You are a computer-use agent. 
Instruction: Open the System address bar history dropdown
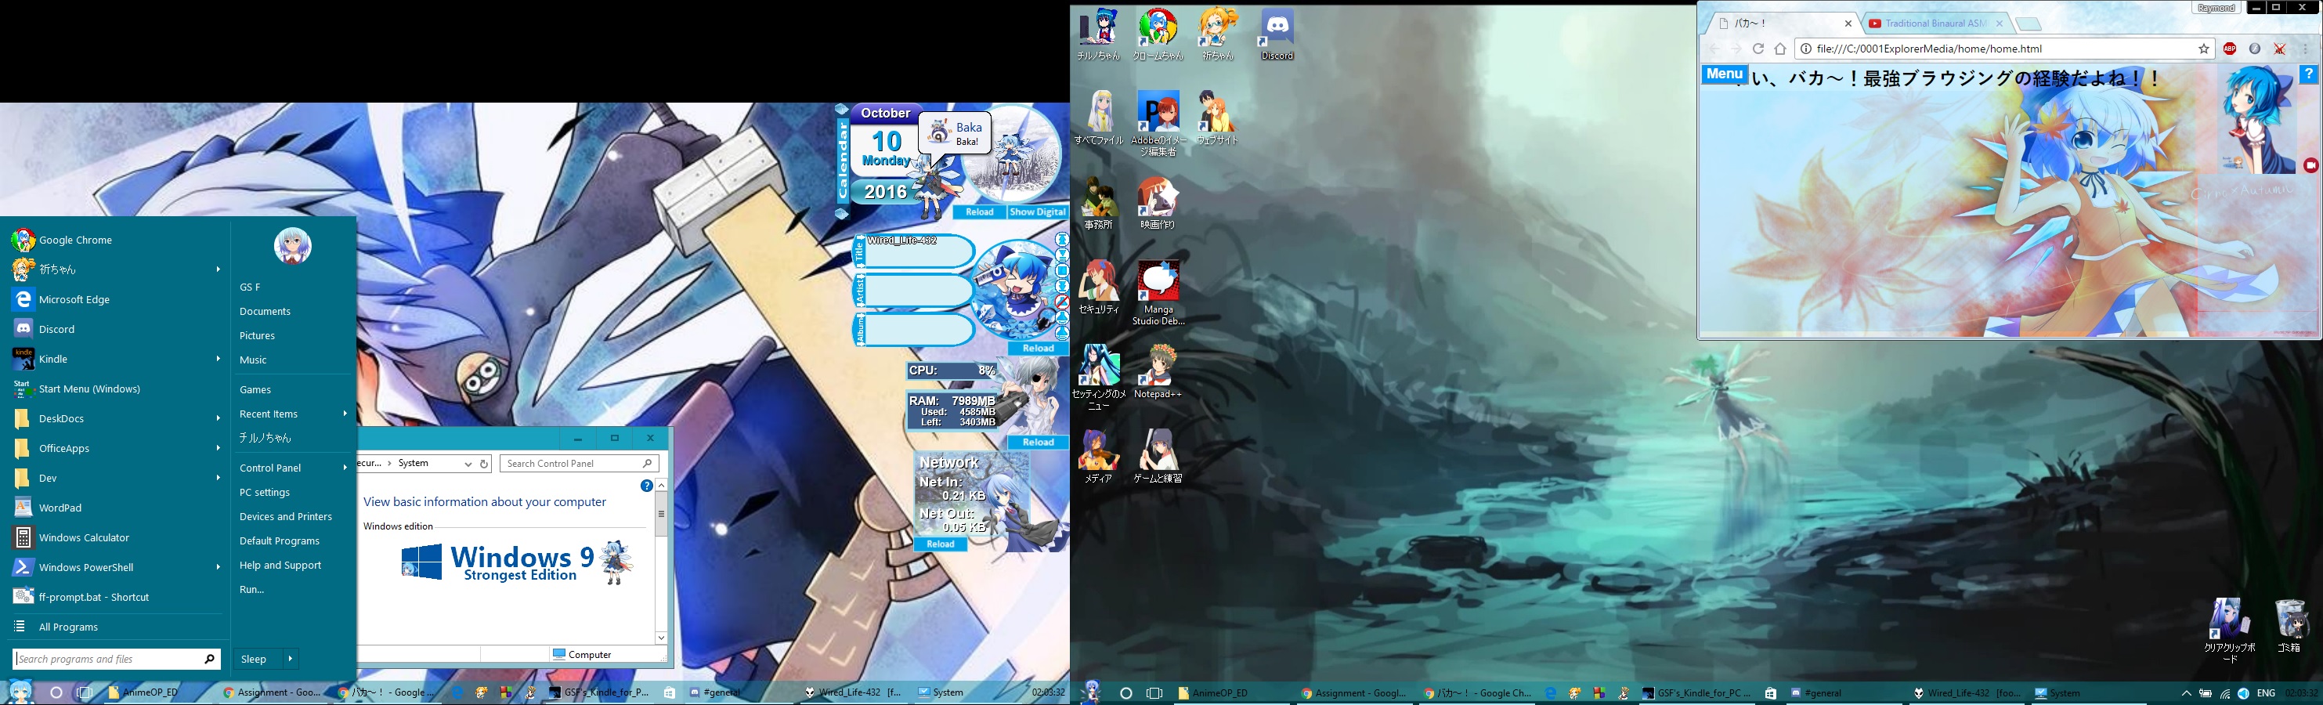[x=467, y=464]
